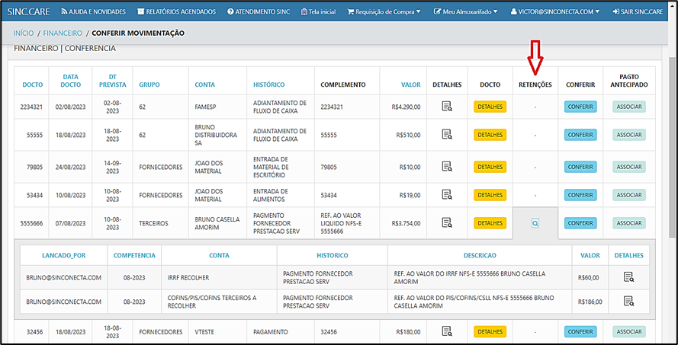Open details icon for docto 32456 row

pyautogui.click(x=447, y=331)
